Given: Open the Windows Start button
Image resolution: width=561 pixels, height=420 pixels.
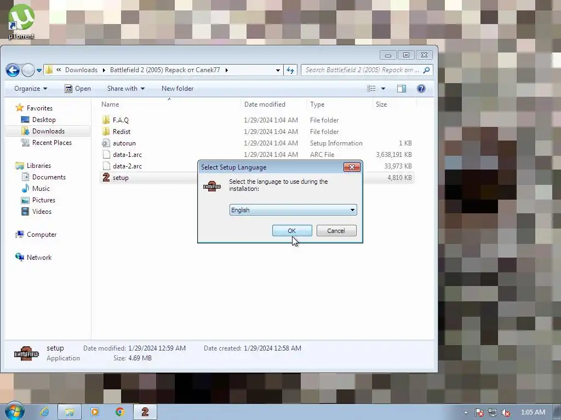Looking at the screenshot, I should coord(14,411).
